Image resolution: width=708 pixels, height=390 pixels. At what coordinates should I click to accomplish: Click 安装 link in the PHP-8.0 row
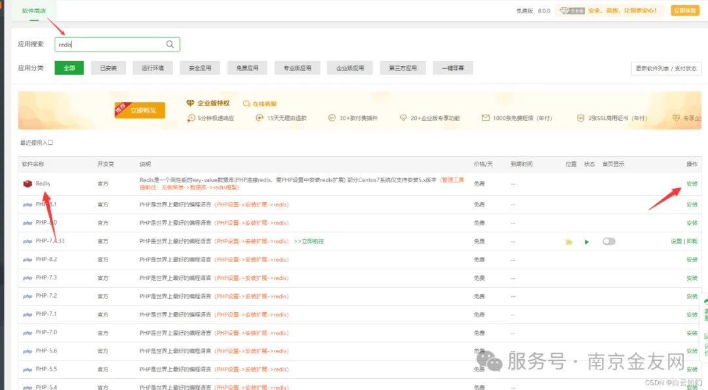point(692,223)
